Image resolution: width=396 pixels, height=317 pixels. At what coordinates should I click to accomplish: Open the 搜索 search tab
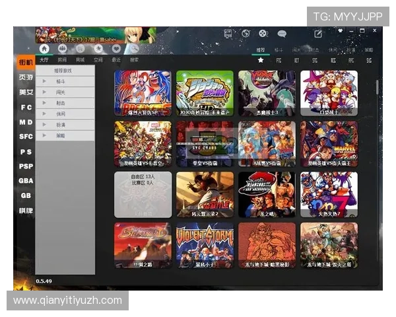tap(134, 59)
